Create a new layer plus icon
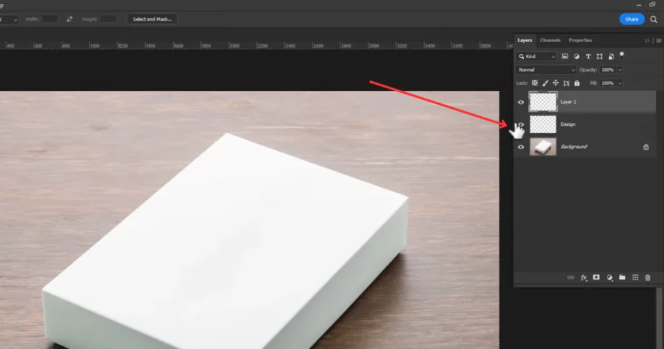The width and height of the screenshot is (664, 349). 635,278
